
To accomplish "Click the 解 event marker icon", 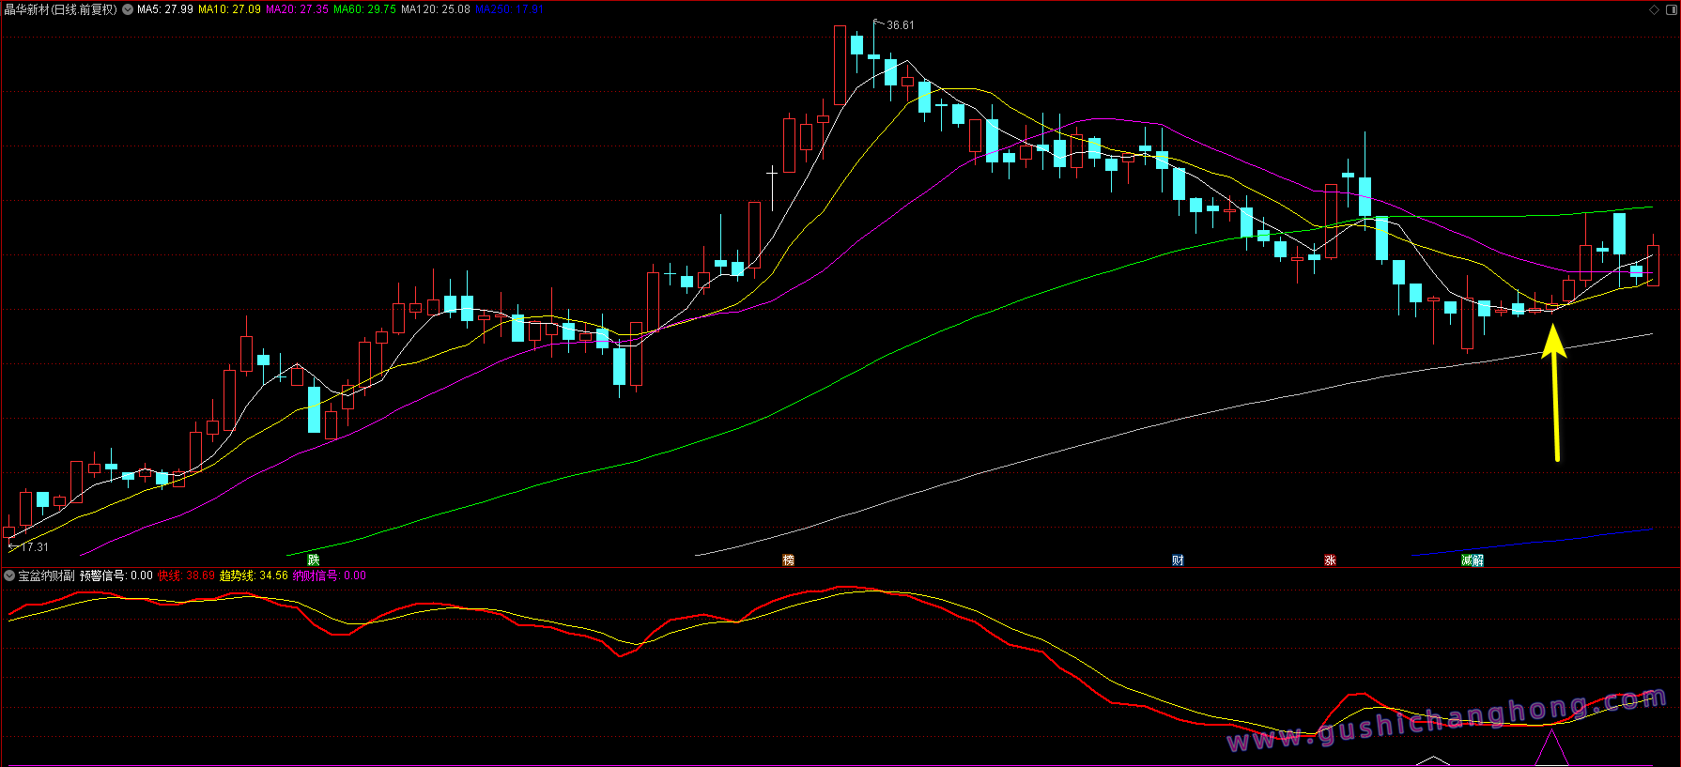I will click(x=1478, y=560).
